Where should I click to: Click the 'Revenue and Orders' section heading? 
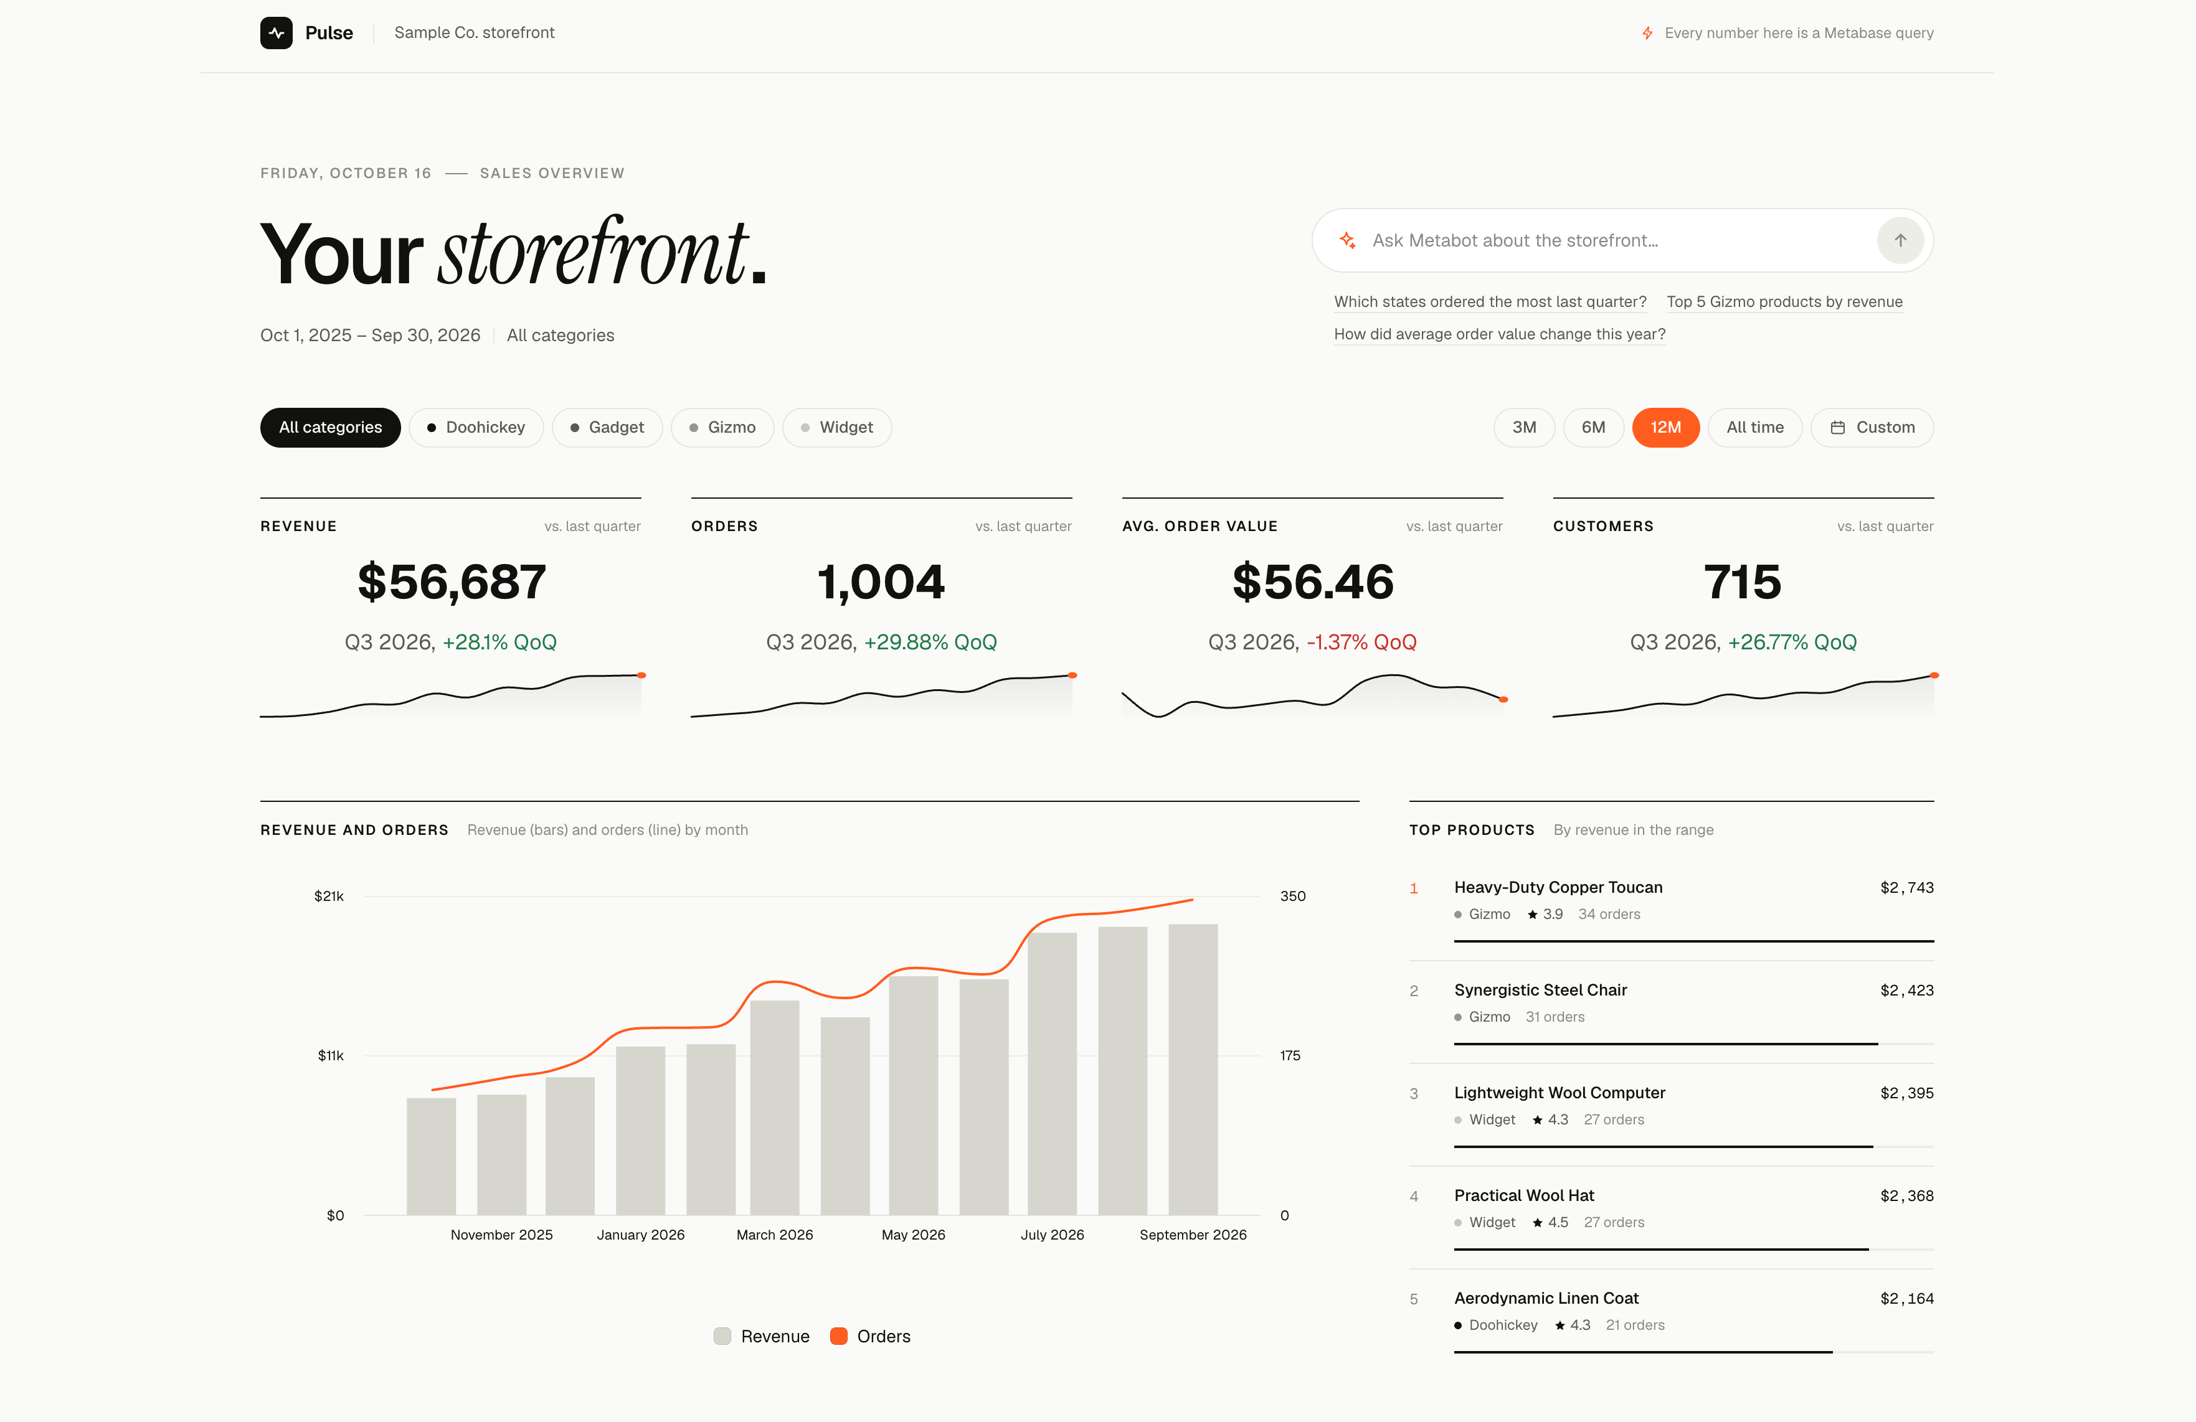pos(354,830)
